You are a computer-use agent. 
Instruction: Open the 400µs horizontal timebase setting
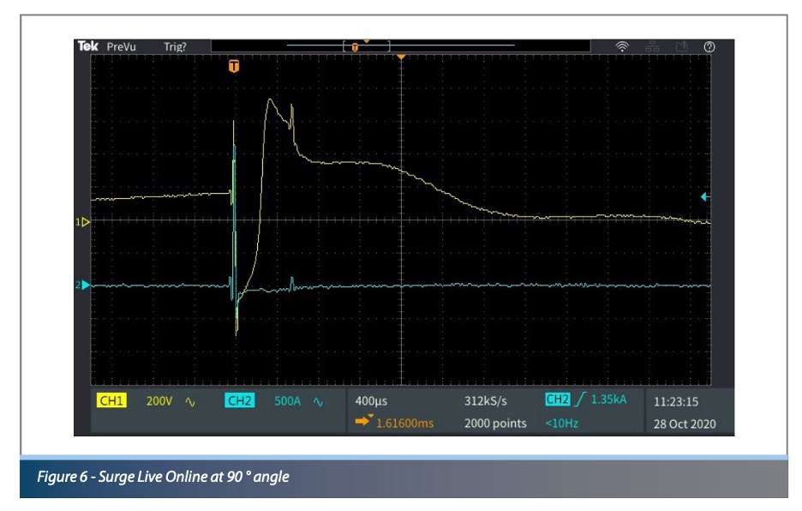(x=371, y=400)
